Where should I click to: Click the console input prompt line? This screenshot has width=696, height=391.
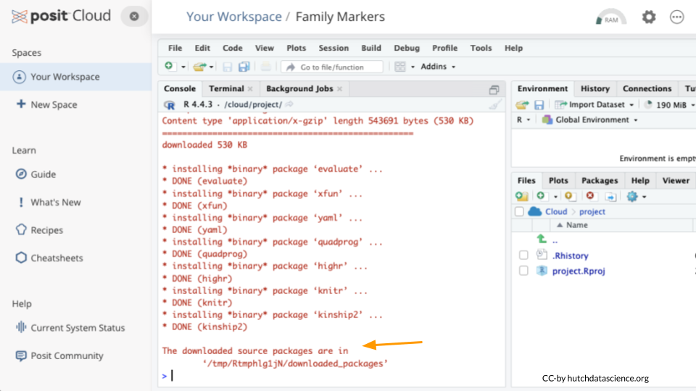(x=331, y=376)
